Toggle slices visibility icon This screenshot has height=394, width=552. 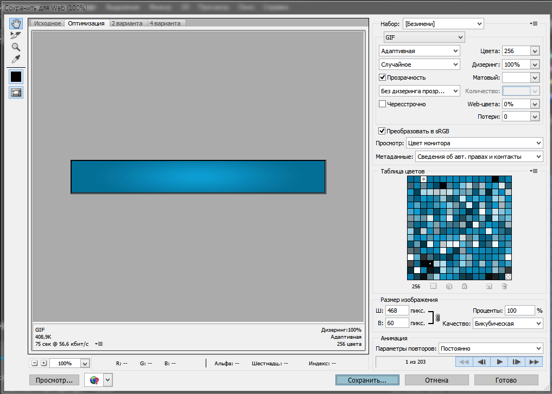tap(16, 93)
